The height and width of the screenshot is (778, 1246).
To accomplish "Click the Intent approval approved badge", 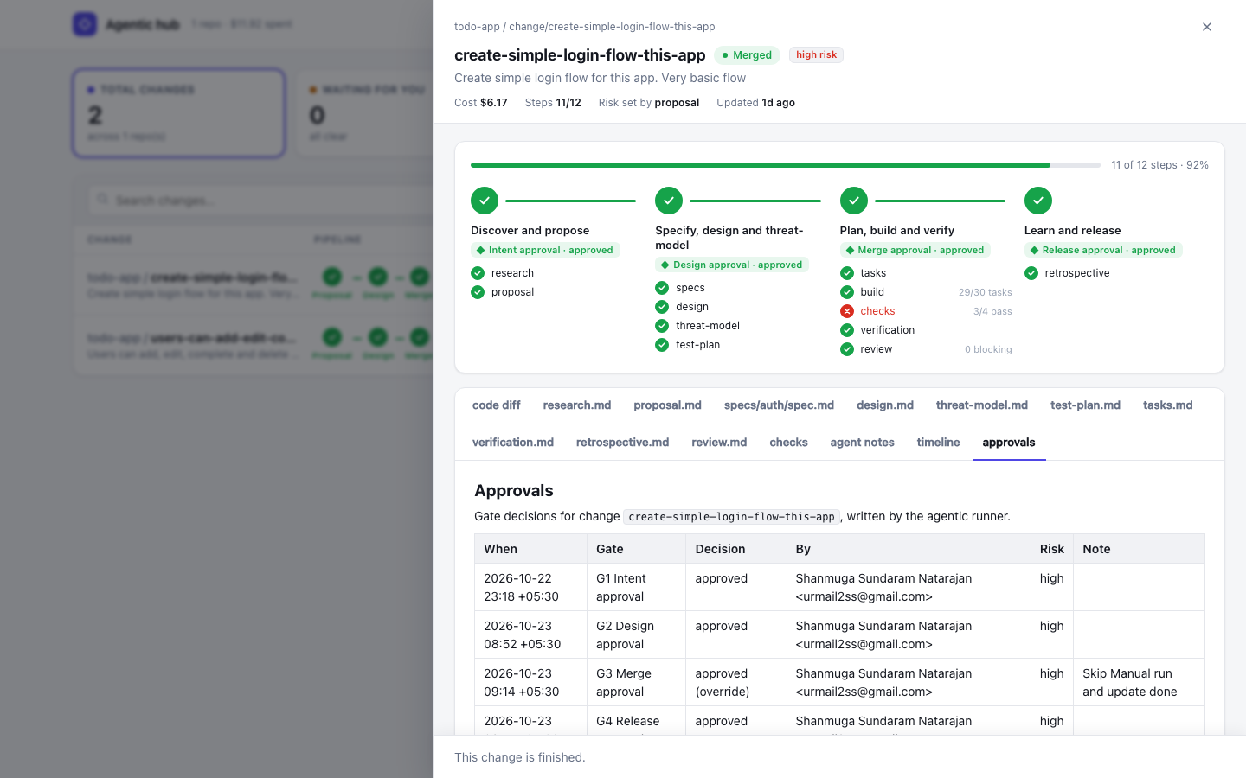I will point(545,250).
